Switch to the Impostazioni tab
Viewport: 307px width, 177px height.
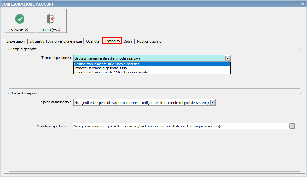(x=16, y=41)
